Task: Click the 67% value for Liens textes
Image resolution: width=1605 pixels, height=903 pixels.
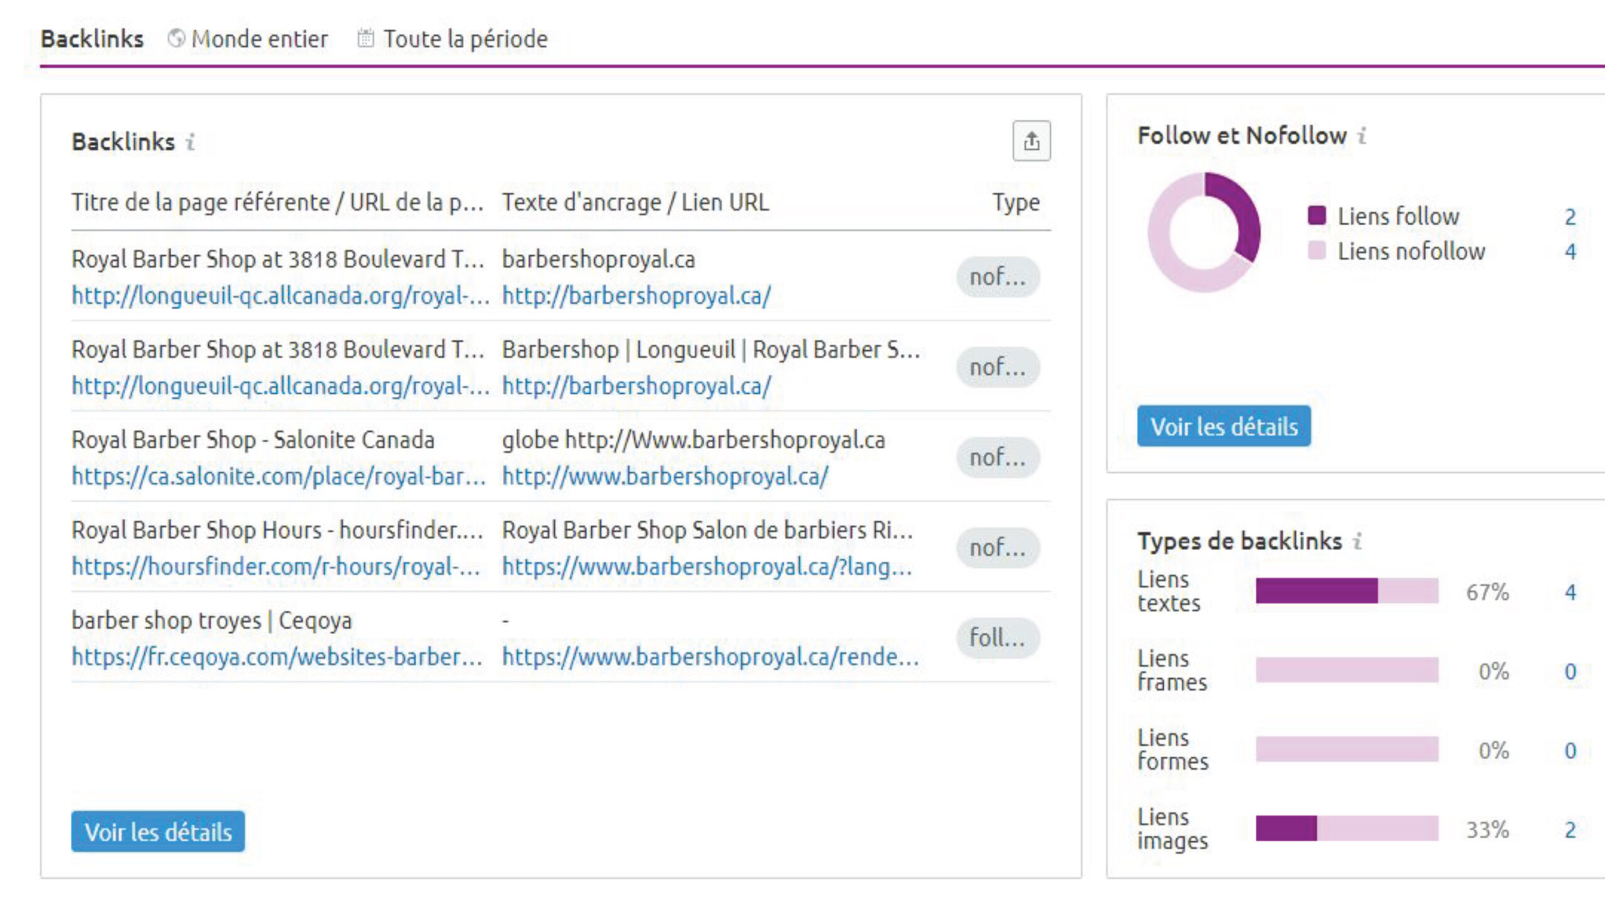Action: (x=1487, y=592)
